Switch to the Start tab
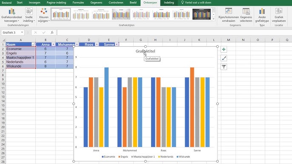The height and width of the screenshot is (164, 292). tap(20, 3)
